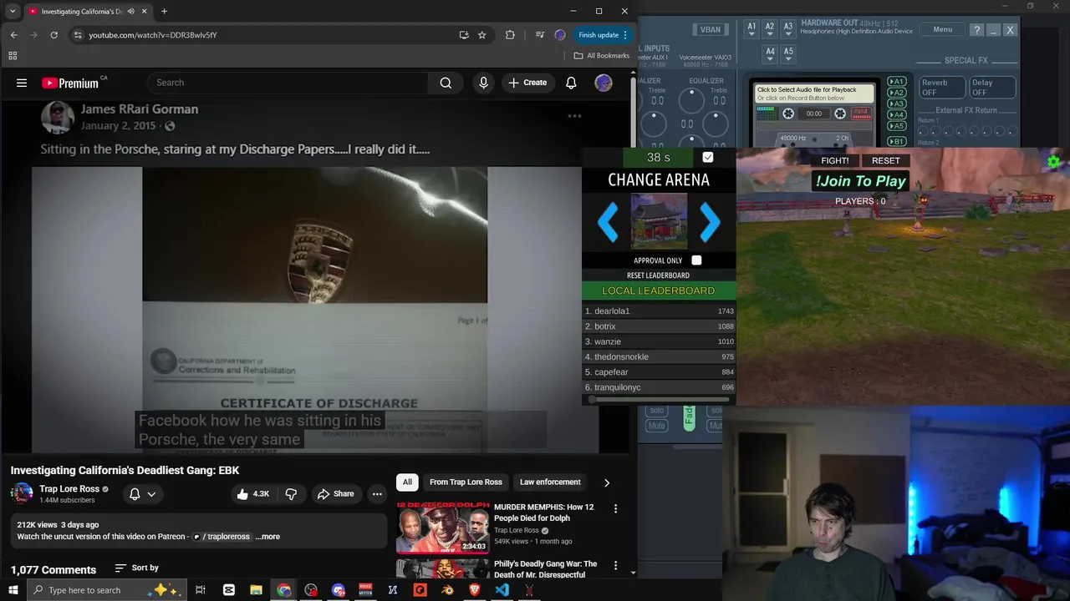Viewport: 1070px width, 601px height.
Task: Toggle recorder A4 bus assignment
Action: pos(896,114)
